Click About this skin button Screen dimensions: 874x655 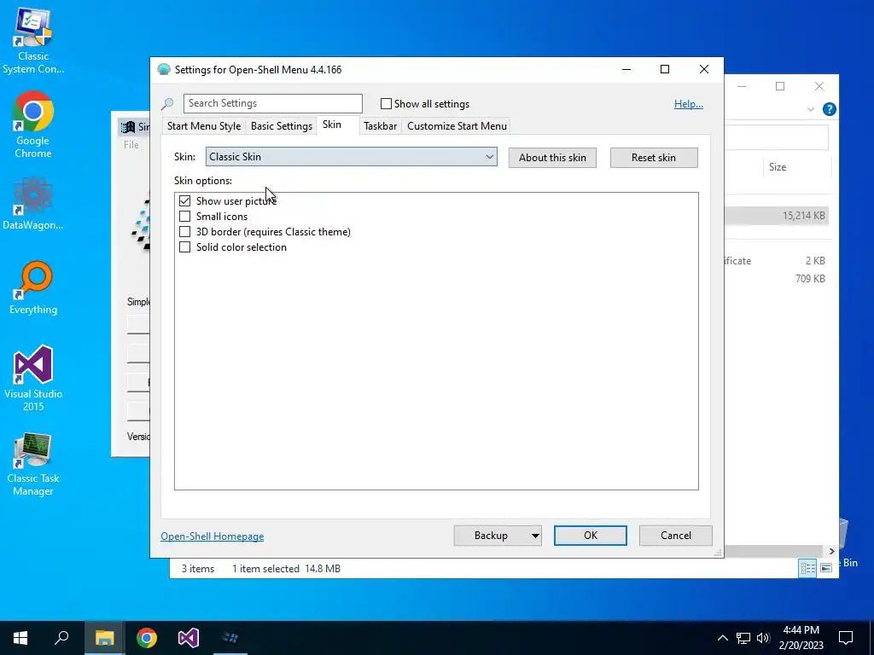pos(552,158)
